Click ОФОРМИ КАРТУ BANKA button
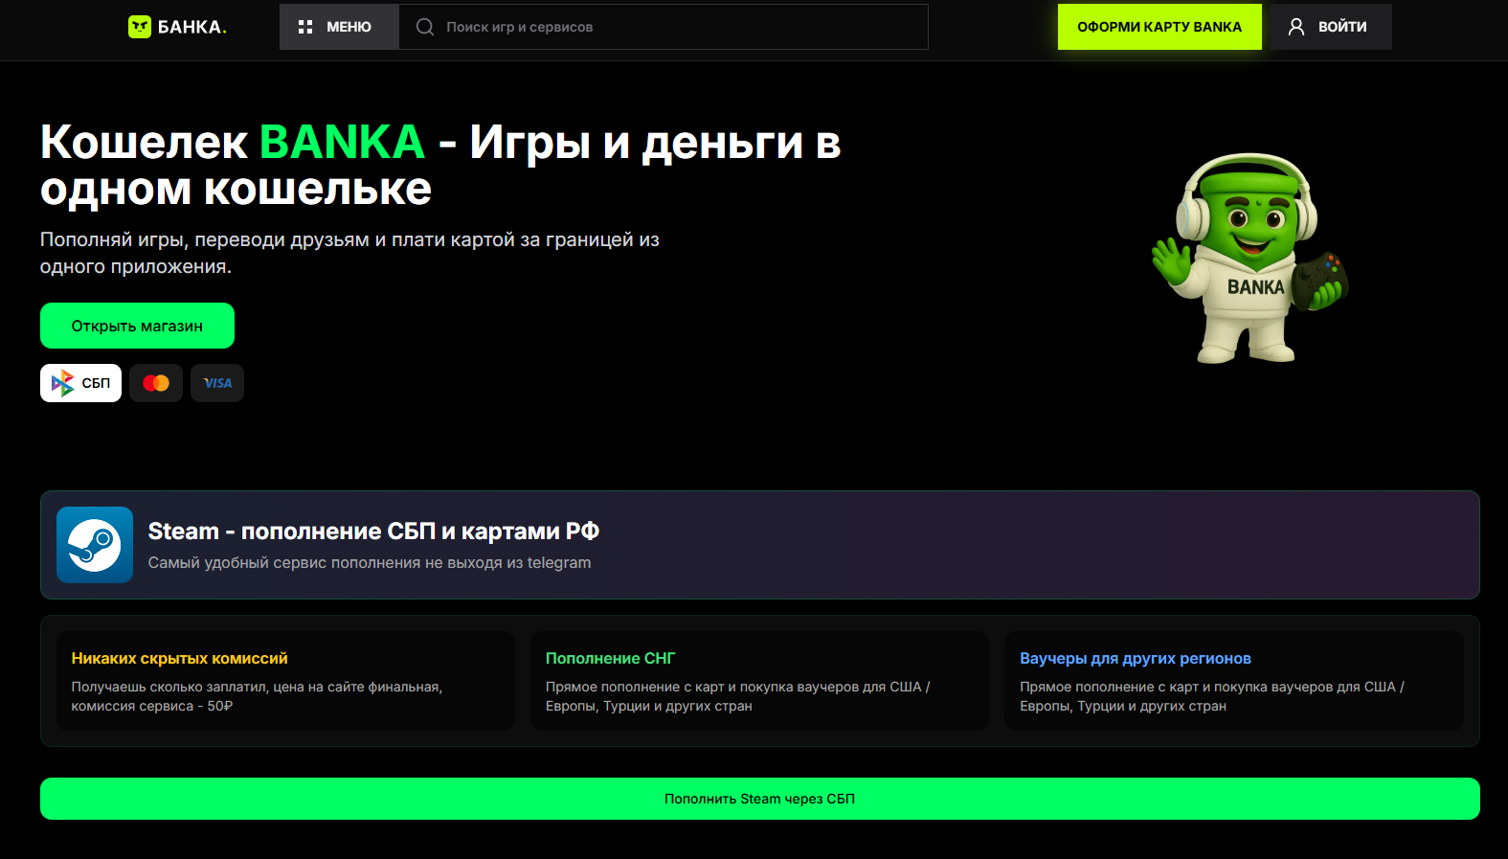Screen dimensions: 1508x859 (x=1159, y=27)
